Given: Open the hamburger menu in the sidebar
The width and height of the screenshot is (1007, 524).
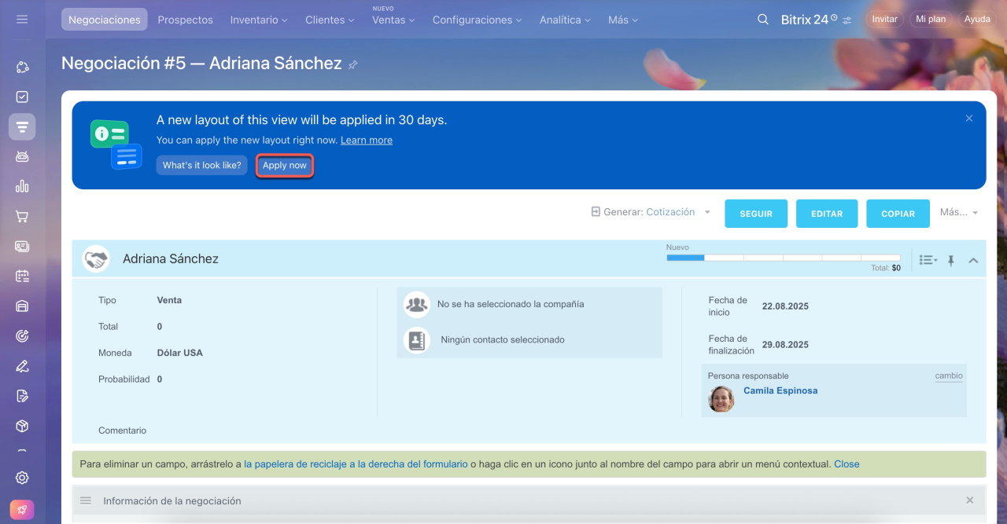Looking at the screenshot, I should pos(22,19).
